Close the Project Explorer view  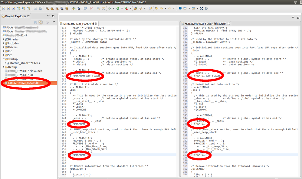tap(28, 16)
